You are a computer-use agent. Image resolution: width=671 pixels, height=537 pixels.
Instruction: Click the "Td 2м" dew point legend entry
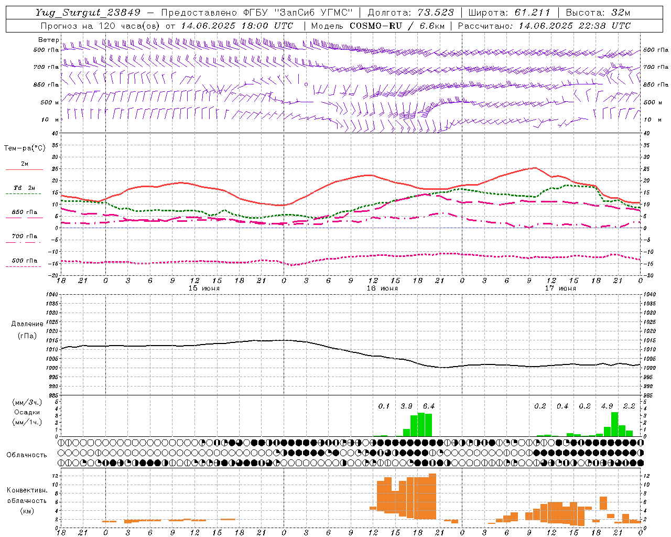[x=24, y=188]
